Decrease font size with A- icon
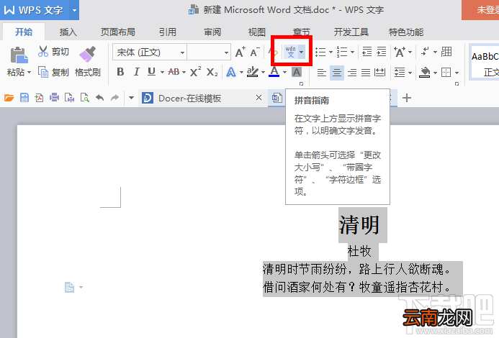 click(x=255, y=52)
